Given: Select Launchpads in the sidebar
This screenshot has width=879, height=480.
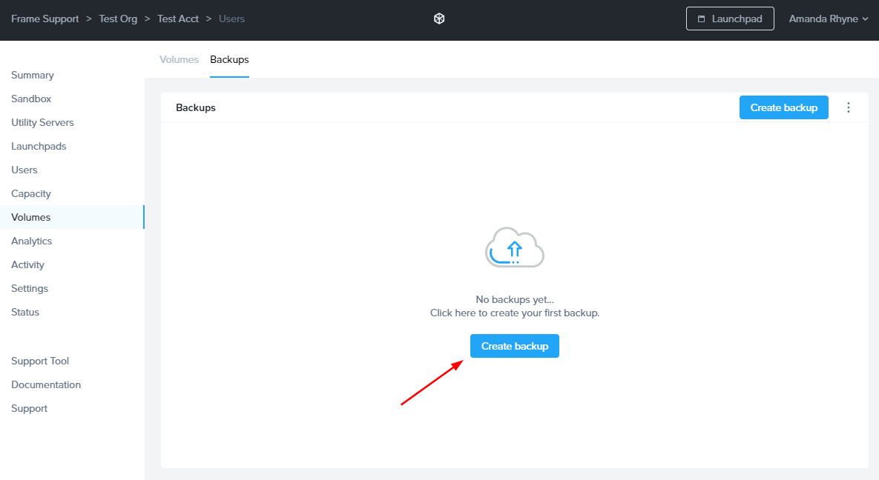Looking at the screenshot, I should pos(39,146).
